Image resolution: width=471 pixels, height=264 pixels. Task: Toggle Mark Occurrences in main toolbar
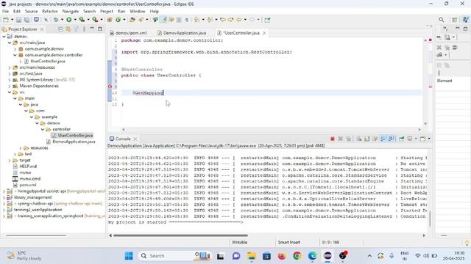click(x=163, y=20)
